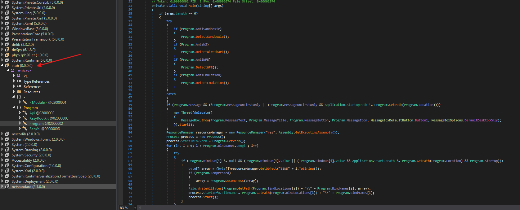Collapse the '-' empty namespace node
The width and height of the screenshot is (520, 210).
tap(14, 97)
